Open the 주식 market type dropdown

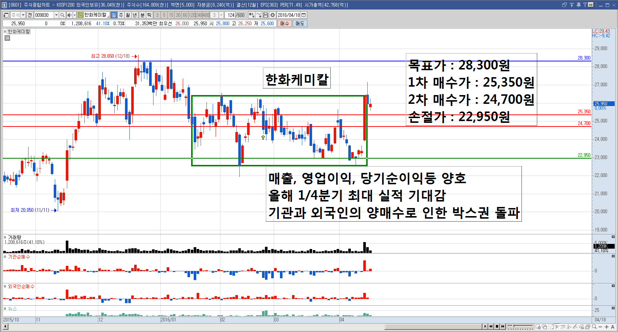23,15
